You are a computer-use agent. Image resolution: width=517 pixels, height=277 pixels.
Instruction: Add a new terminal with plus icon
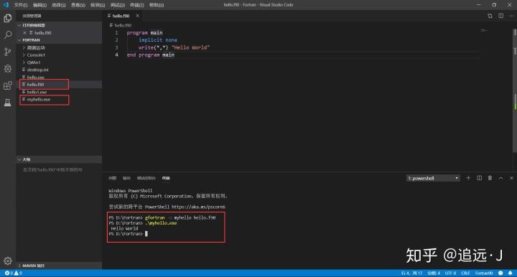click(468, 178)
